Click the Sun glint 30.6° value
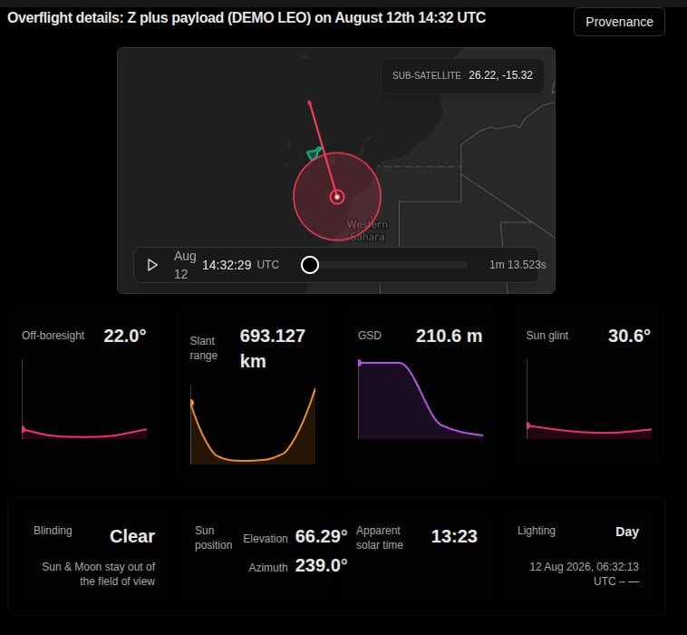687x635 pixels. click(x=629, y=336)
